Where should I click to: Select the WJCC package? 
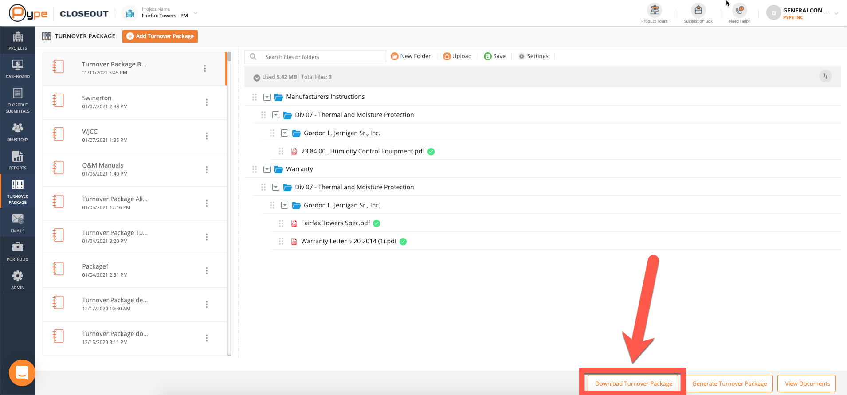click(134, 136)
